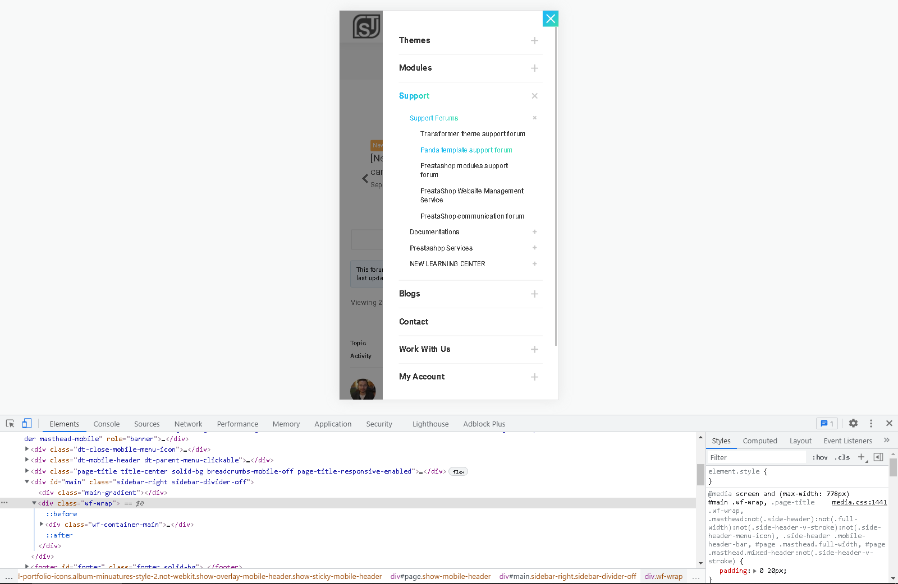Show more style pane tabs chevron
This screenshot has height=584, width=898.
click(x=887, y=441)
